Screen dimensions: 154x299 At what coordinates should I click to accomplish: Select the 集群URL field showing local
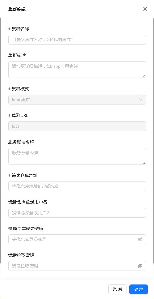click(77, 126)
